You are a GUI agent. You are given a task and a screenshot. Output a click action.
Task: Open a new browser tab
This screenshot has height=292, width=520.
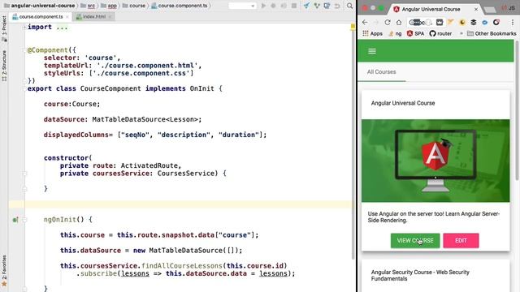point(490,10)
